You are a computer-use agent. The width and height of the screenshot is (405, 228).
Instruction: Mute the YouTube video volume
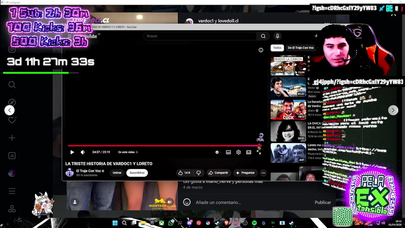pos(83,152)
